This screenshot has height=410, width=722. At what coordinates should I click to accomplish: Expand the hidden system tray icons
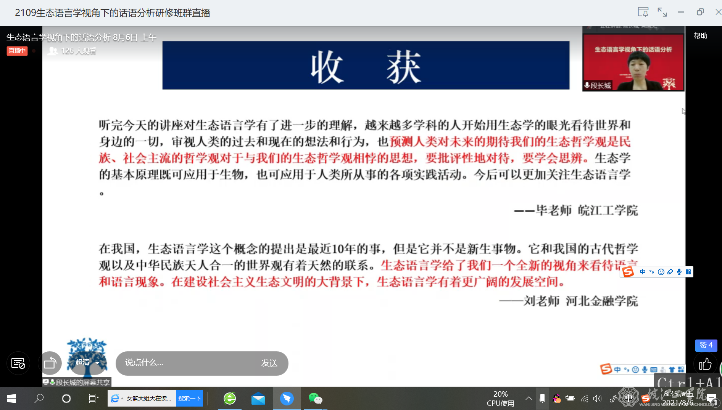coord(529,399)
